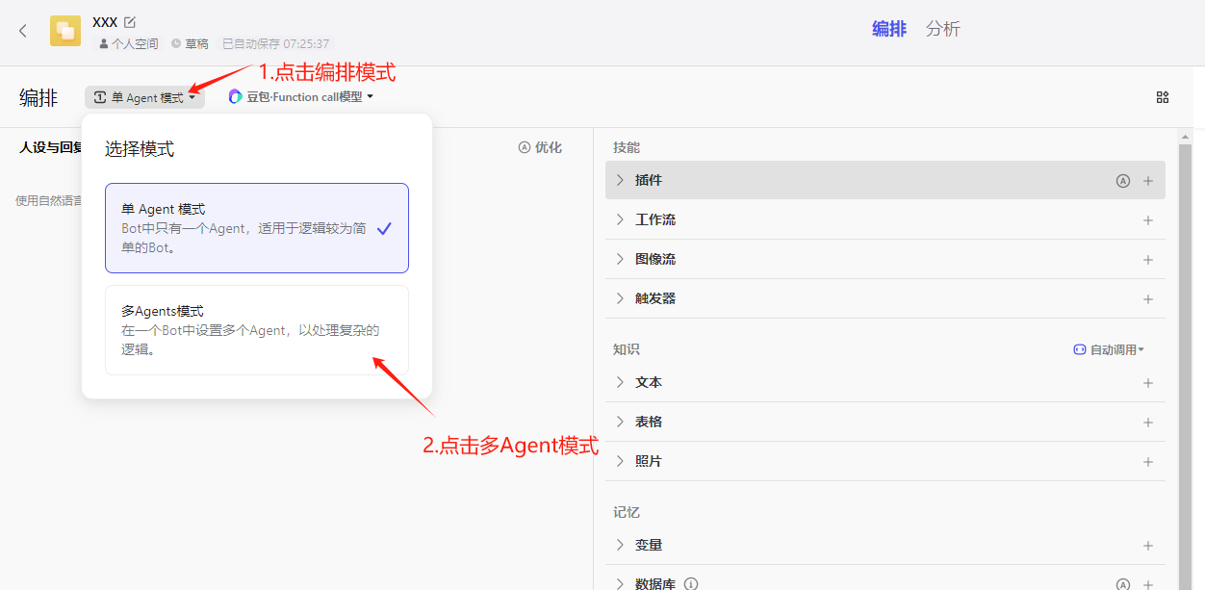Viewport: 1205px width, 590px height.
Task: Click the 选择模式 popup title
Action: pyautogui.click(x=140, y=149)
